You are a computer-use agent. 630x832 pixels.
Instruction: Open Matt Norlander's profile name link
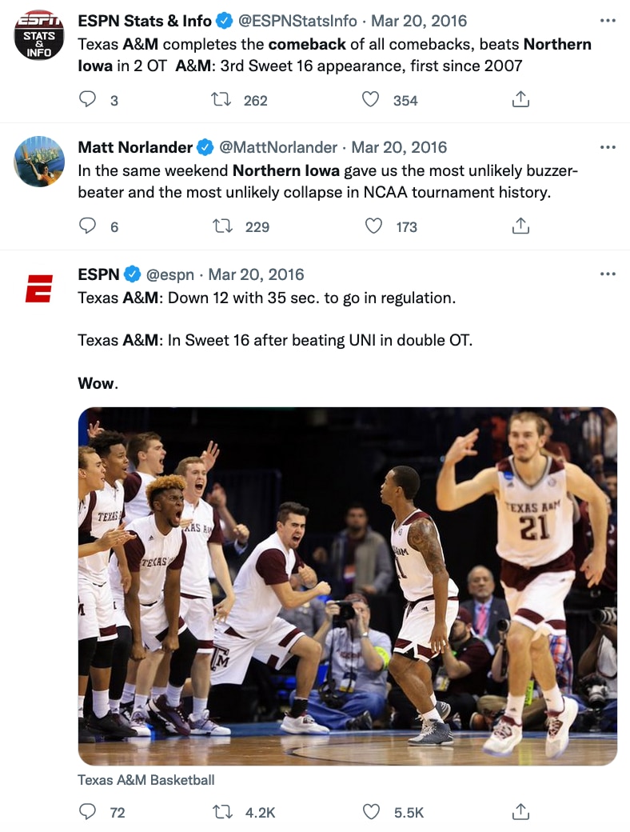[135, 147]
